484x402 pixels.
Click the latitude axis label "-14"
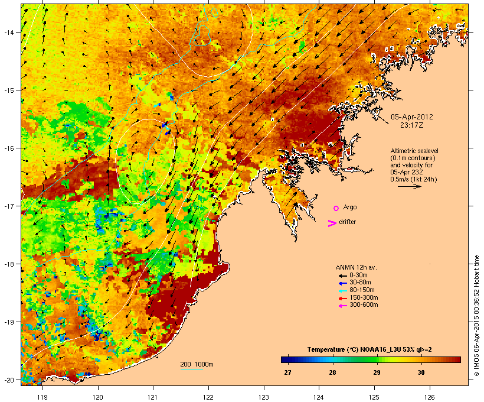[x=9, y=33]
